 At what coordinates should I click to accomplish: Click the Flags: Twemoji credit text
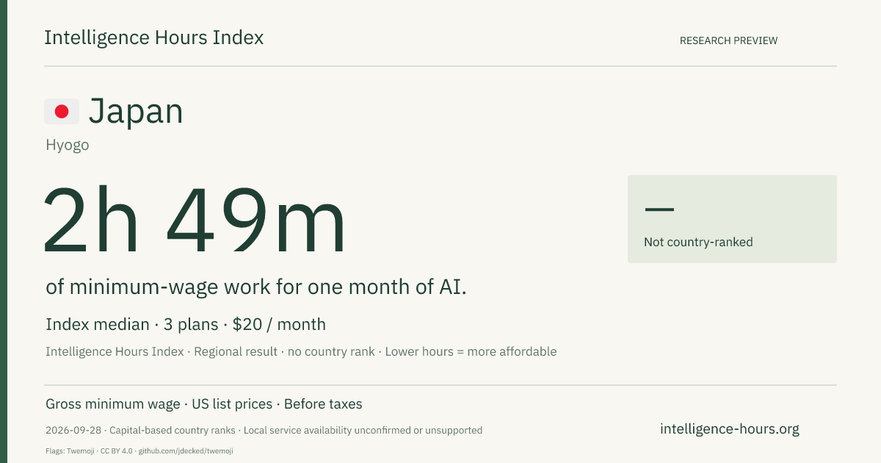(69, 451)
